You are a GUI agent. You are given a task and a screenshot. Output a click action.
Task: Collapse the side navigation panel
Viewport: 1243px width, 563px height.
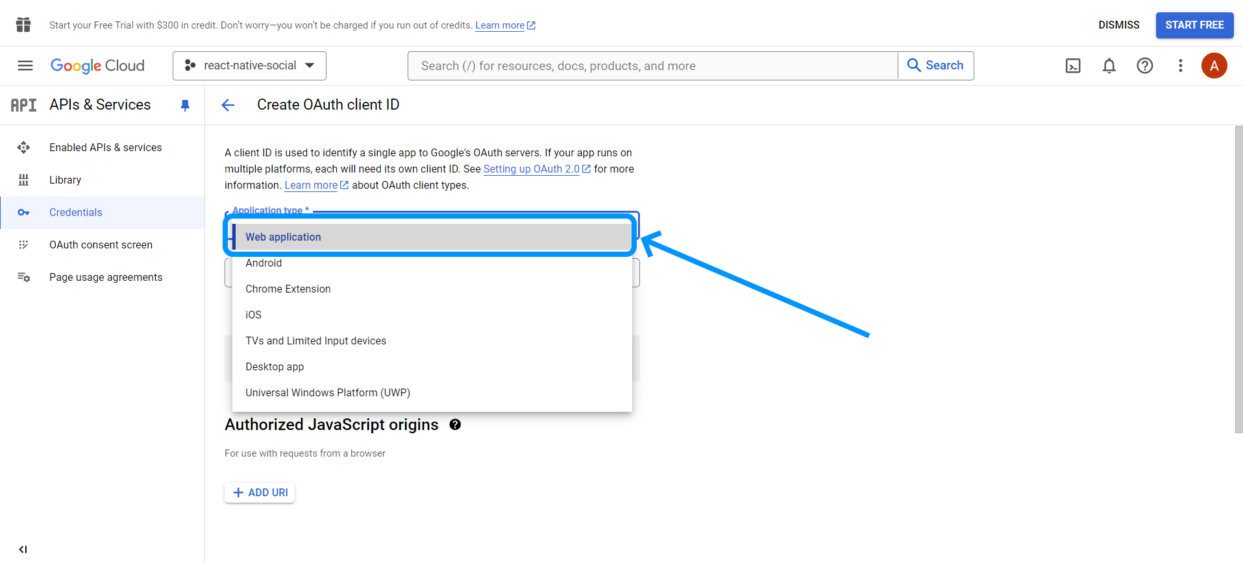click(x=23, y=549)
